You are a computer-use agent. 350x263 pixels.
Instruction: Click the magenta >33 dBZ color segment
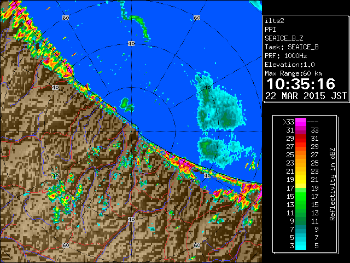(x=301, y=122)
